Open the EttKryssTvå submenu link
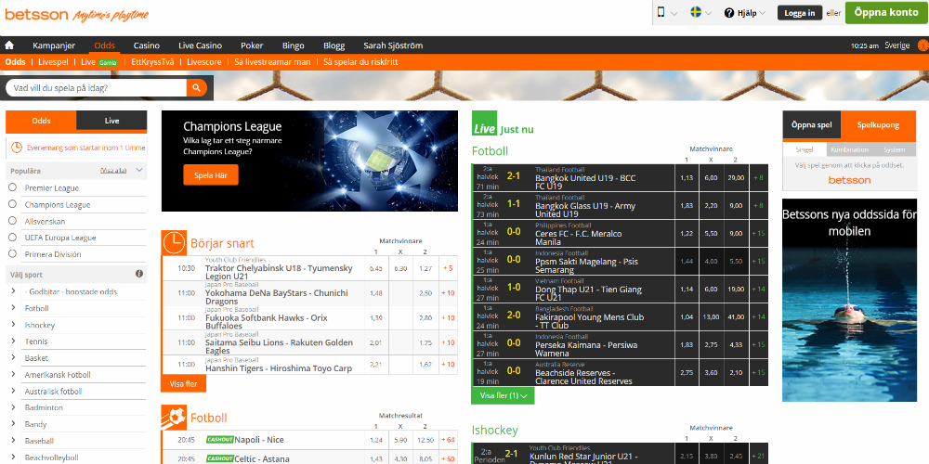 [x=153, y=61]
